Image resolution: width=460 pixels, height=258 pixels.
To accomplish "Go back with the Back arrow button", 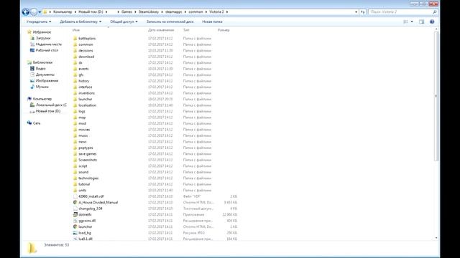I will (26, 12).
